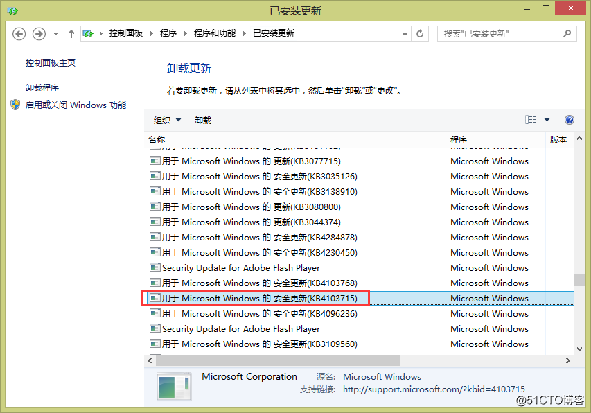Open the 程序和功能 breadcrumb
The width and height of the screenshot is (591, 413).
pos(215,33)
